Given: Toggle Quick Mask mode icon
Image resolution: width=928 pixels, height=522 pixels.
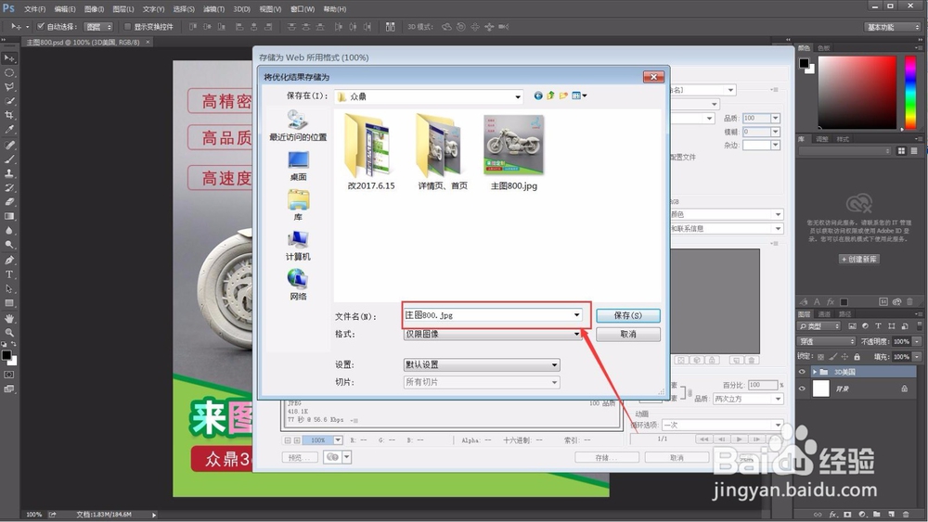Looking at the screenshot, I should point(9,375).
